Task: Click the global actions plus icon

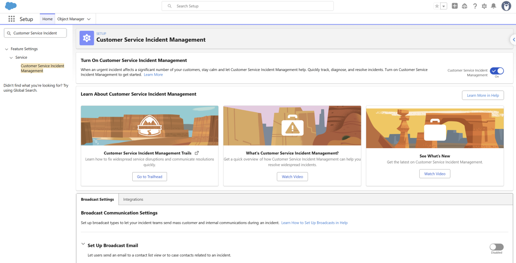Action: click(455, 6)
